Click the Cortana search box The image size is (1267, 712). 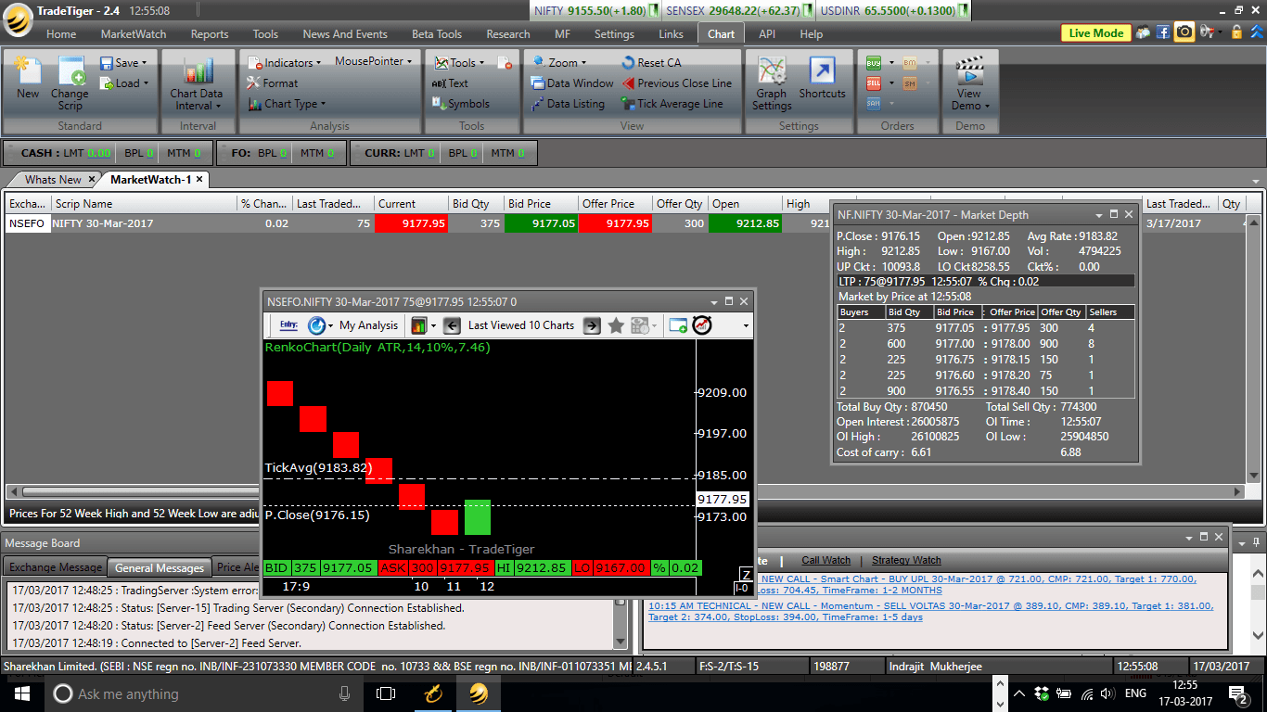pyautogui.click(x=202, y=693)
